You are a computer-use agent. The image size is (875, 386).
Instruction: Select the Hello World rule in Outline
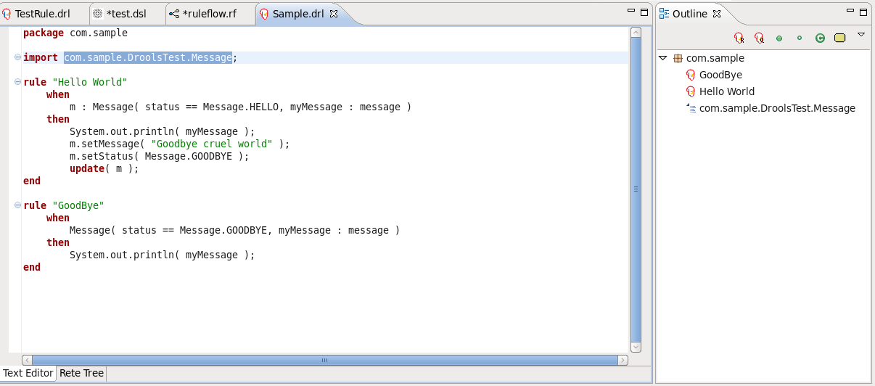pos(720,91)
